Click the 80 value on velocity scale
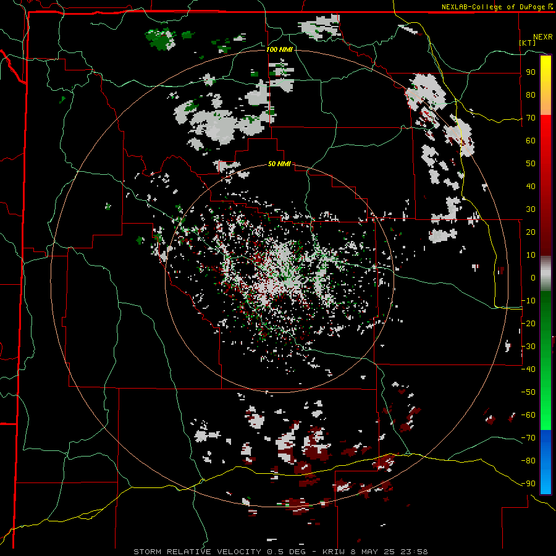 pyautogui.click(x=531, y=95)
